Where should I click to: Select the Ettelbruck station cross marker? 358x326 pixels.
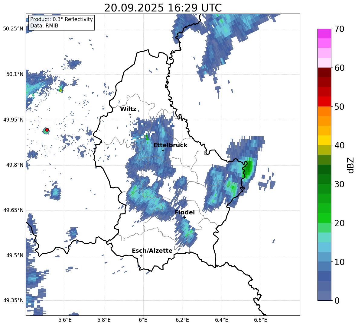coord(163,150)
